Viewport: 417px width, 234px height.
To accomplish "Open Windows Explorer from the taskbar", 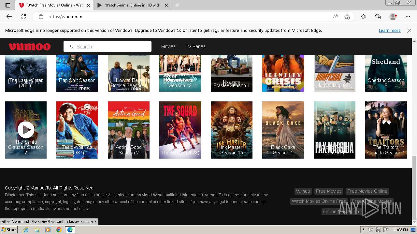I will point(37,230).
